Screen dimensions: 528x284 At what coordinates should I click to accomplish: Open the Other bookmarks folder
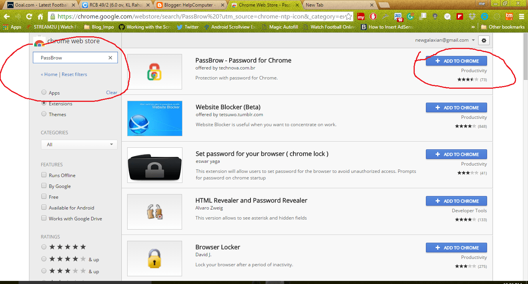pyautogui.click(x=503, y=27)
